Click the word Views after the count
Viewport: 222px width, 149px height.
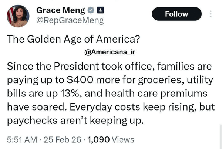tap(122, 139)
